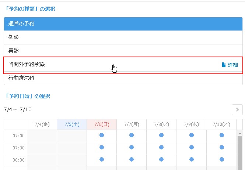Book 7/8(火) 08:00 slot
Screen dimensions: 245x170
161,159
